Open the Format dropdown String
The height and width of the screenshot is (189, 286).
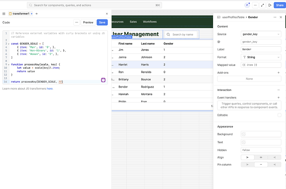(x=261, y=57)
